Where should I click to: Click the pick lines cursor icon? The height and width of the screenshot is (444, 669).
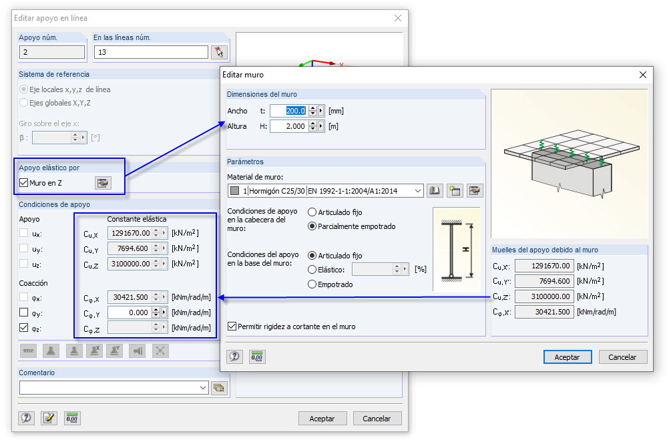point(219,52)
